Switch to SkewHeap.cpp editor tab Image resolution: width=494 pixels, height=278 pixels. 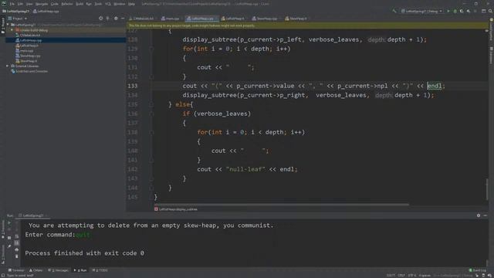pos(265,19)
